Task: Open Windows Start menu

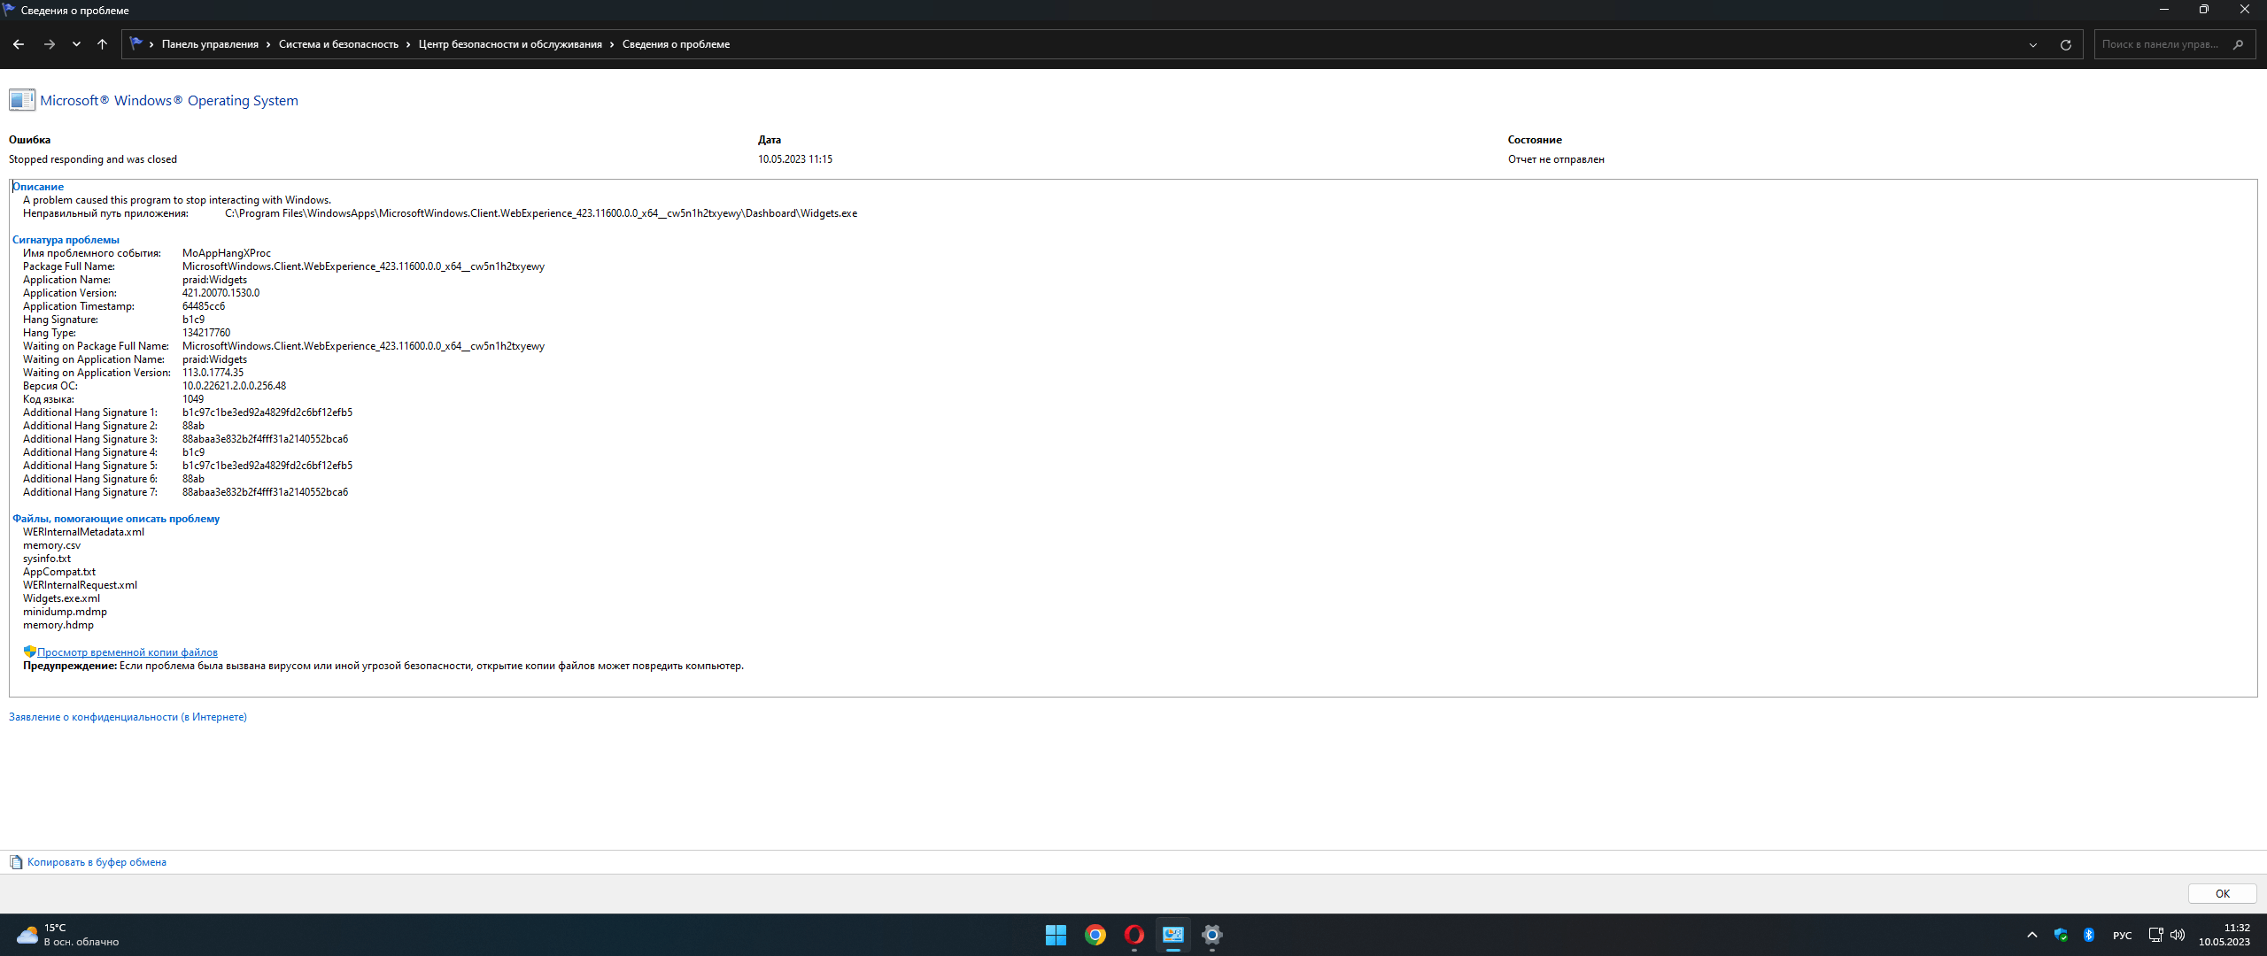Action: coord(1056,935)
